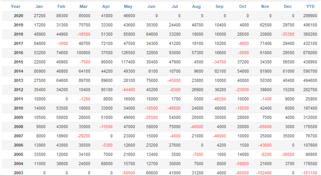The width and height of the screenshot is (321, 176).
Task: Select the 2015 row label
Action: coord(18,62)
